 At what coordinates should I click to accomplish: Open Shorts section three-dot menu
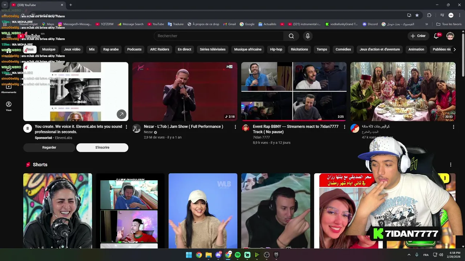pyautogui.click(x=450, y=165)
